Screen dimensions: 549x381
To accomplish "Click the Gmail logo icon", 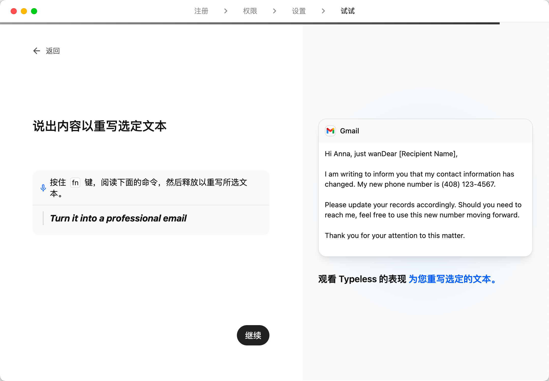I will pos(330,131).
